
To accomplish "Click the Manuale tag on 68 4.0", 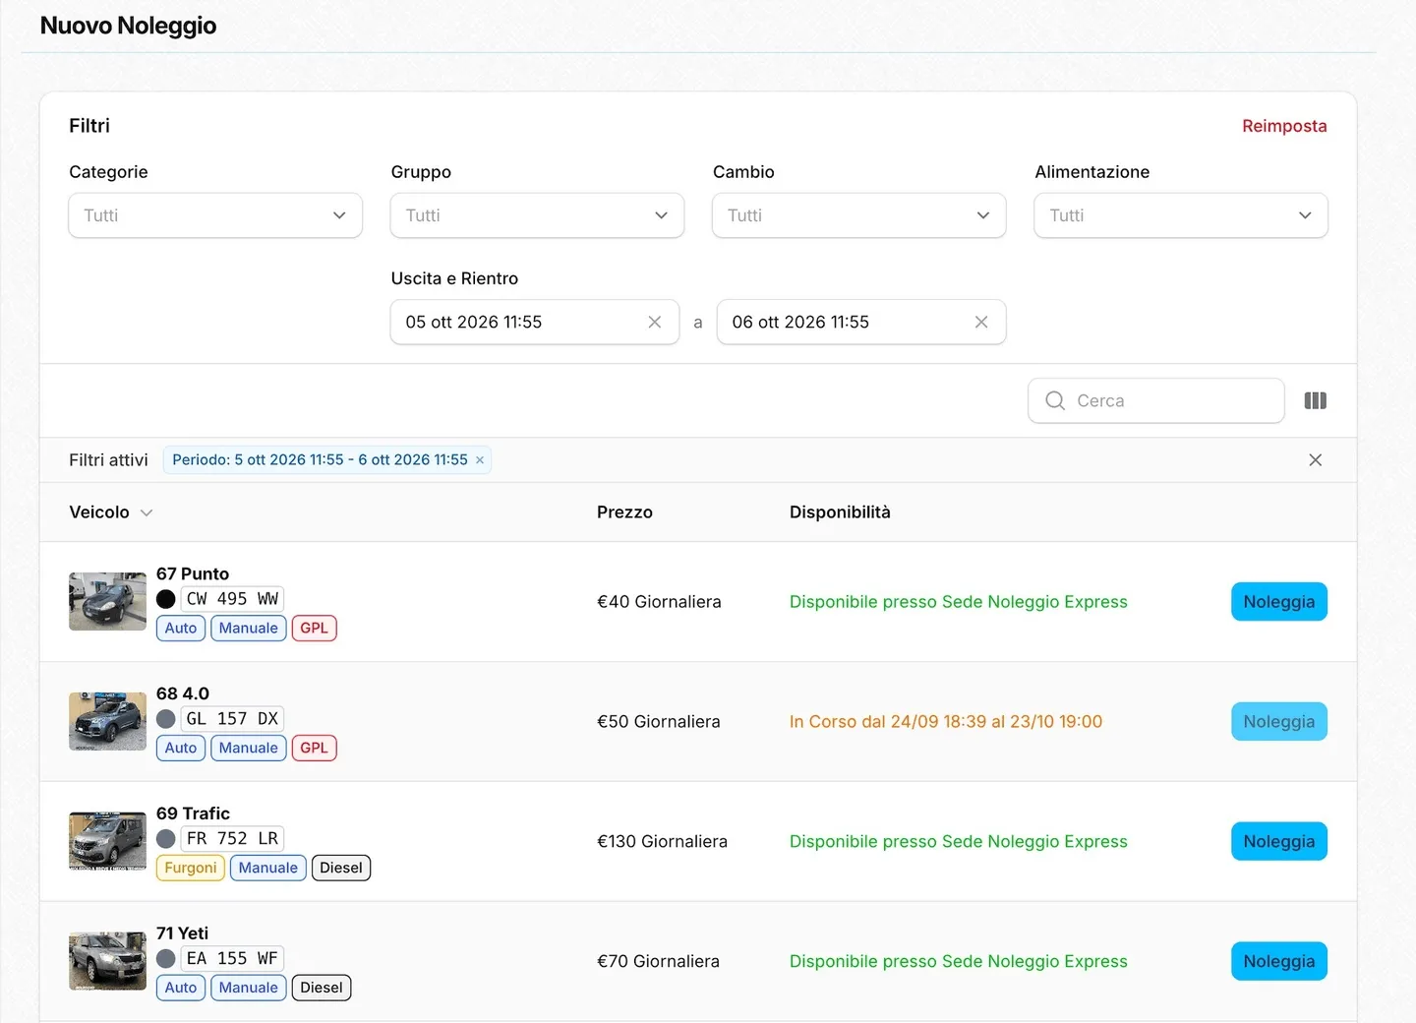I will tap(249, 749).
